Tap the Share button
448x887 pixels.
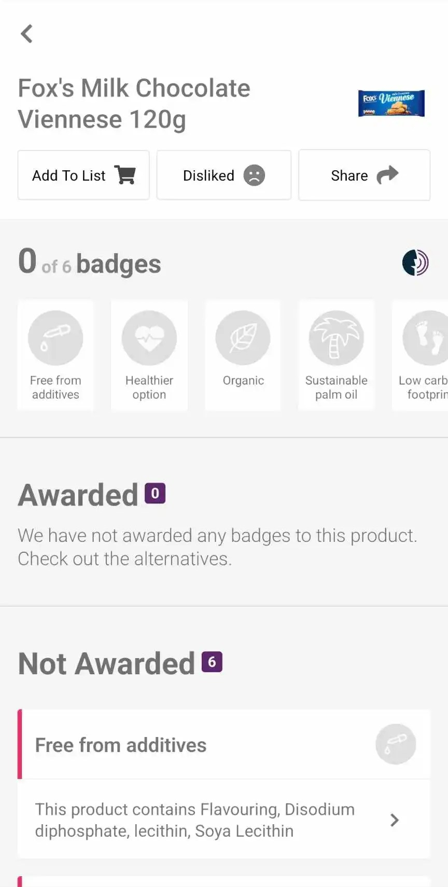[364, 175]
